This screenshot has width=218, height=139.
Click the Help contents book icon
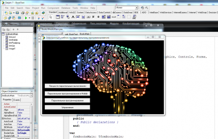(43, 13)
